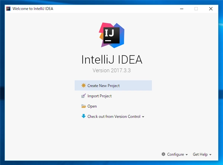Click the Create New Project star icon
This screenshot has width=223, height=165.
click(84, 86)
